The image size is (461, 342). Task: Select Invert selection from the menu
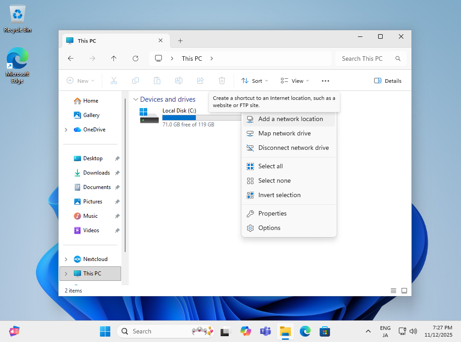click(279, 195)
